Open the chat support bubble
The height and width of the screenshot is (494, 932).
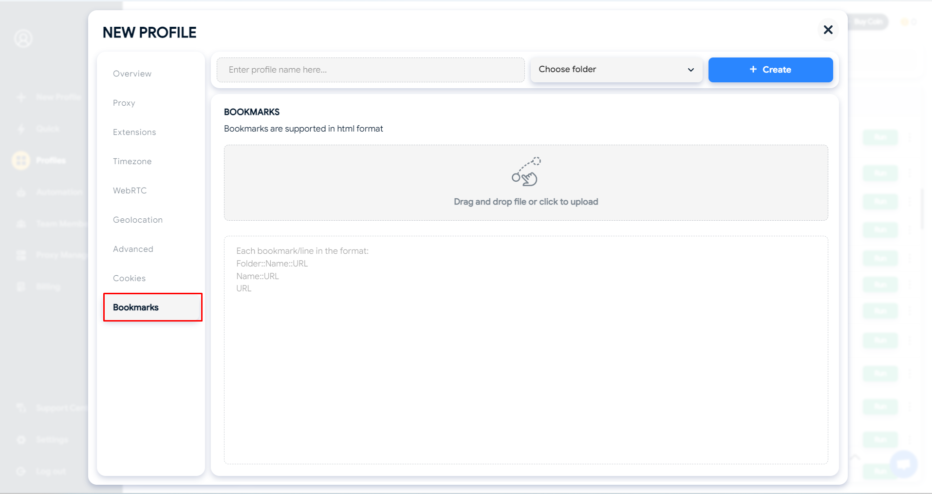pyautogui.click(x=903, y=464)
